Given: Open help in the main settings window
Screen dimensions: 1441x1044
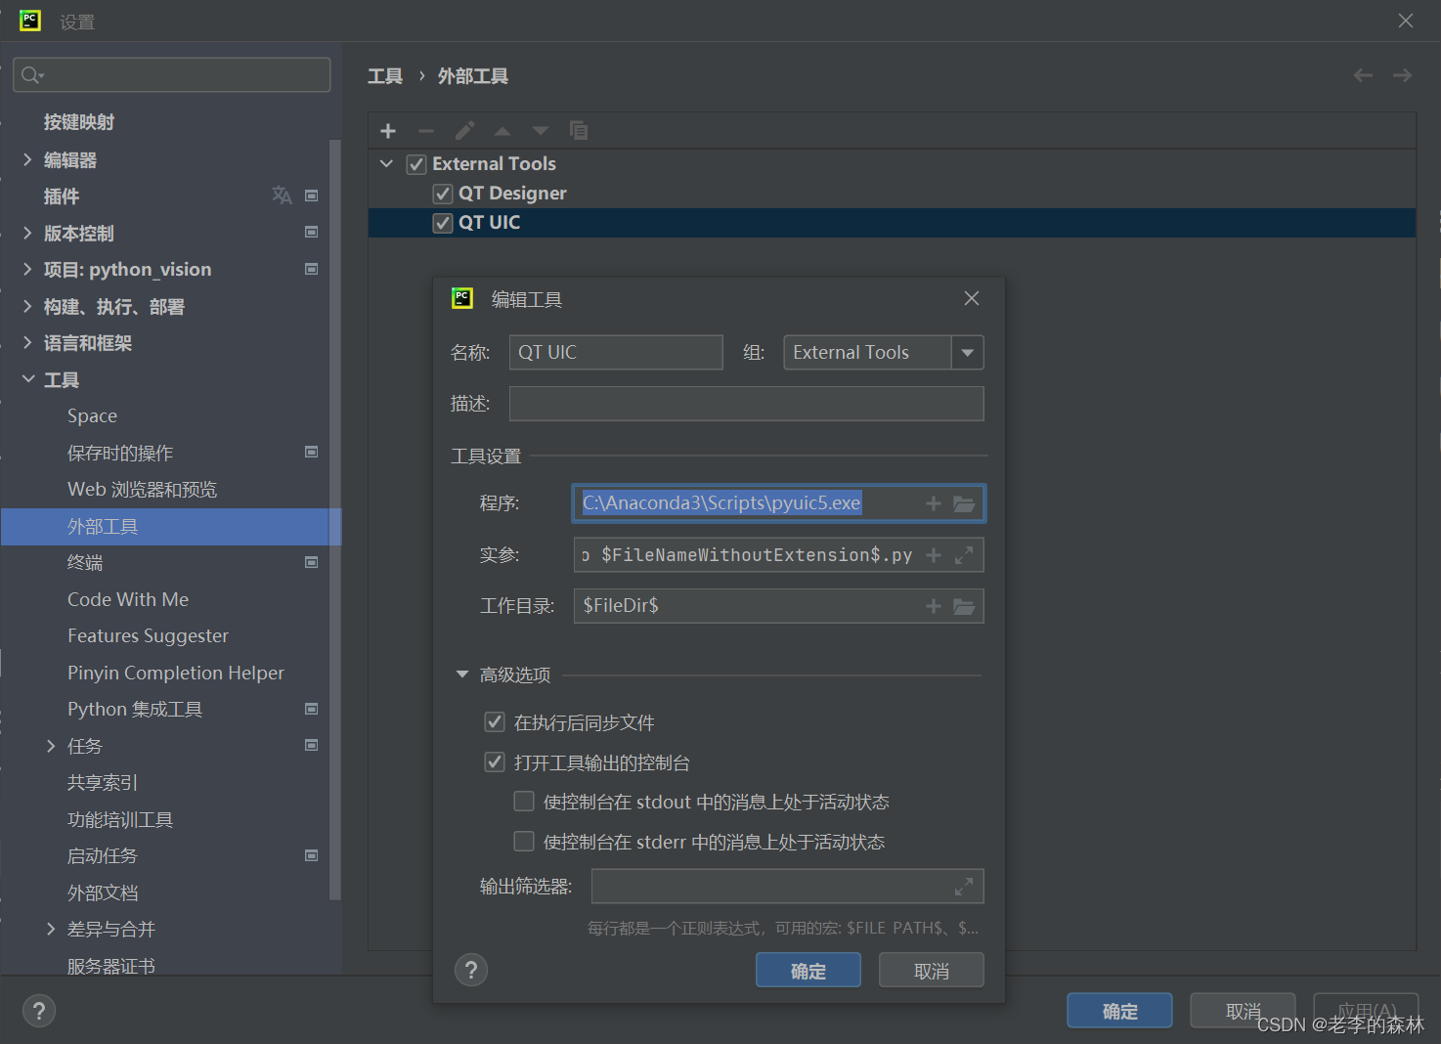Looking at the screenshot, I should [x=39, y=1011].
